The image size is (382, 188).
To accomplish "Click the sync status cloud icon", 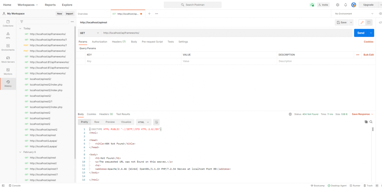I will tap(312, 5).
